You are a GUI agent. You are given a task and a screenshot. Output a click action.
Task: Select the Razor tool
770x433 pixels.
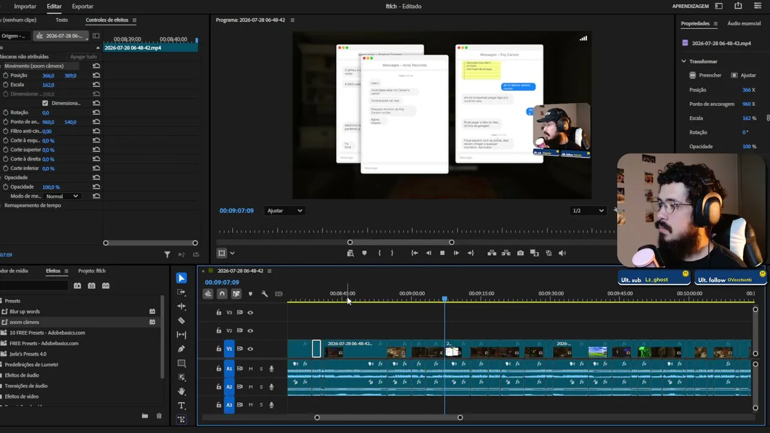[x=182, y=321]
